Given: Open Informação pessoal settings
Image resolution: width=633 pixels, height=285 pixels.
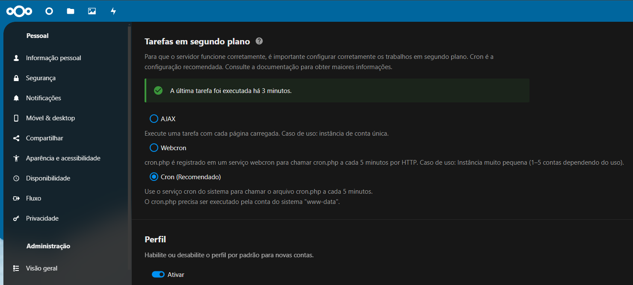Looking at the screenshot, I should [x=53, y=58].
